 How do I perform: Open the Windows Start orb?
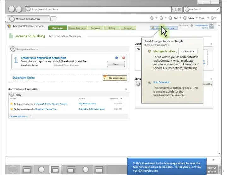(x=13, y=169)
